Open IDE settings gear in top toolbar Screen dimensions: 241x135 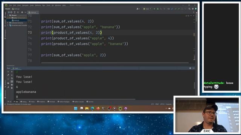pos(192,9)
